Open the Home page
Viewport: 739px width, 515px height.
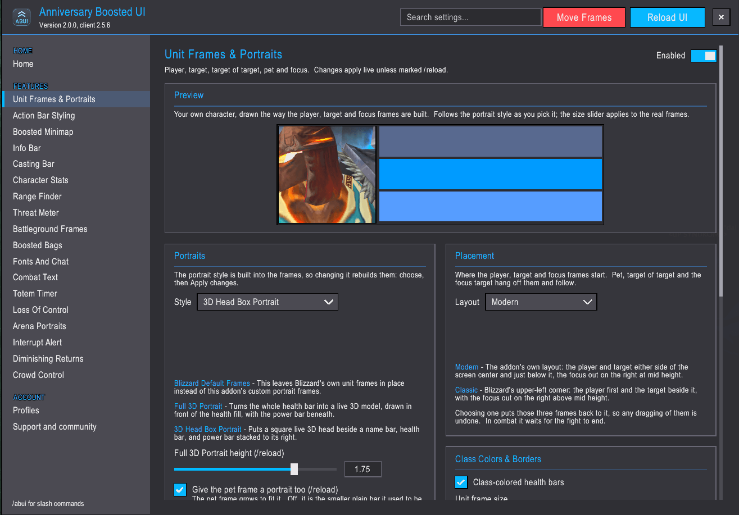tap(23, 64)
